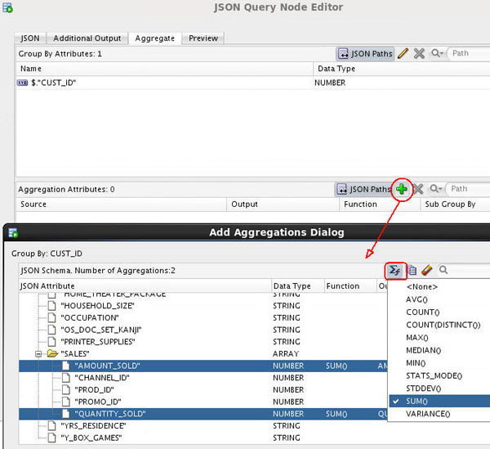Choose COUNT(DISTINCT()) from function menu
Viewport: 490px width, 449px height.
[439, 325]
